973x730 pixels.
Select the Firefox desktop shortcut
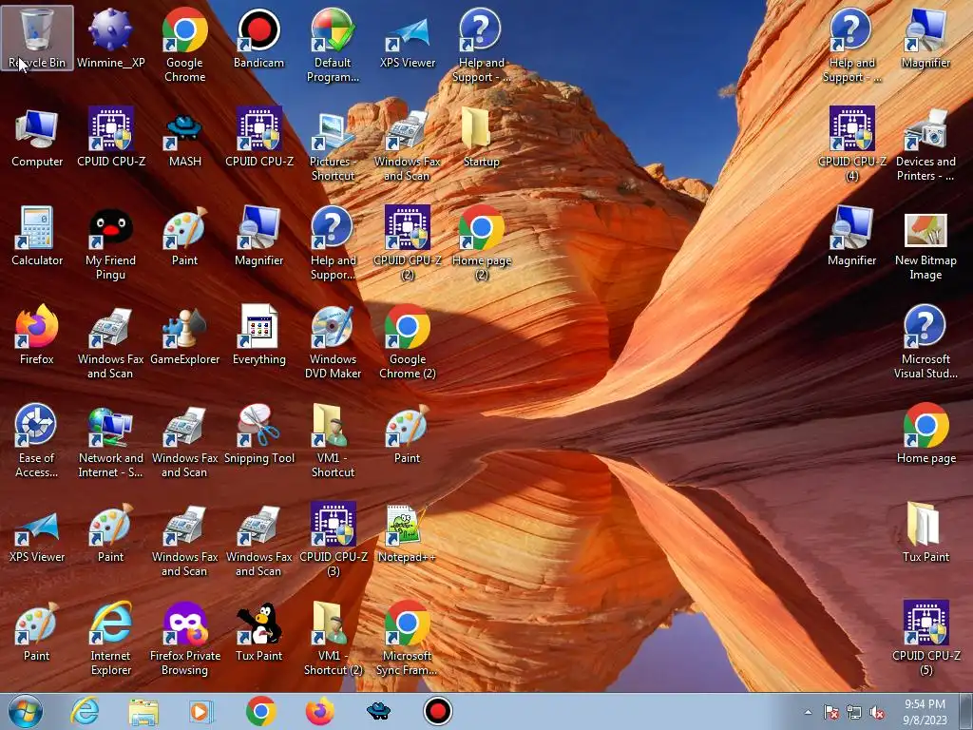pyautogui.click(x=37, y=335)
